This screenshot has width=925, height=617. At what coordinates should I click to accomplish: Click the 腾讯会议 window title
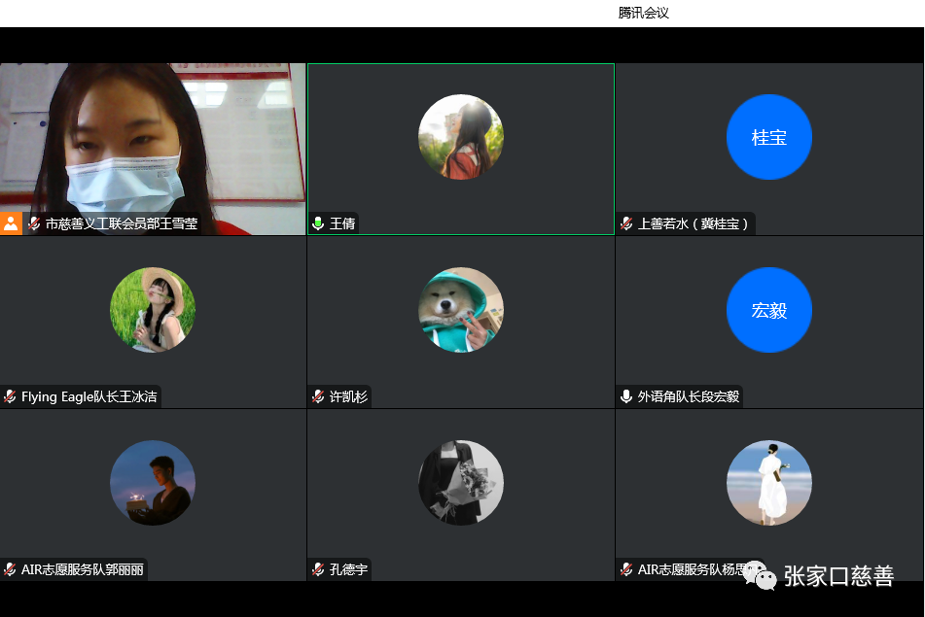643,13
